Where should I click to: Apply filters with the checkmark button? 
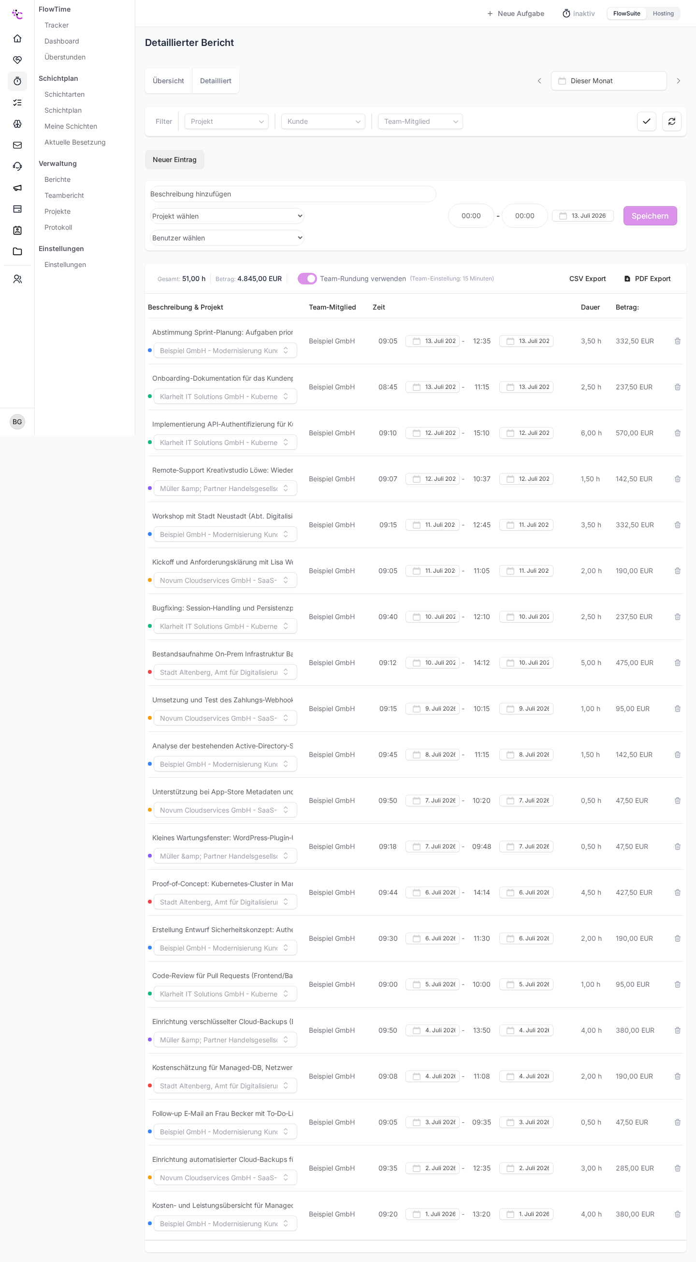pyautogui.click(x=647, y=121)
